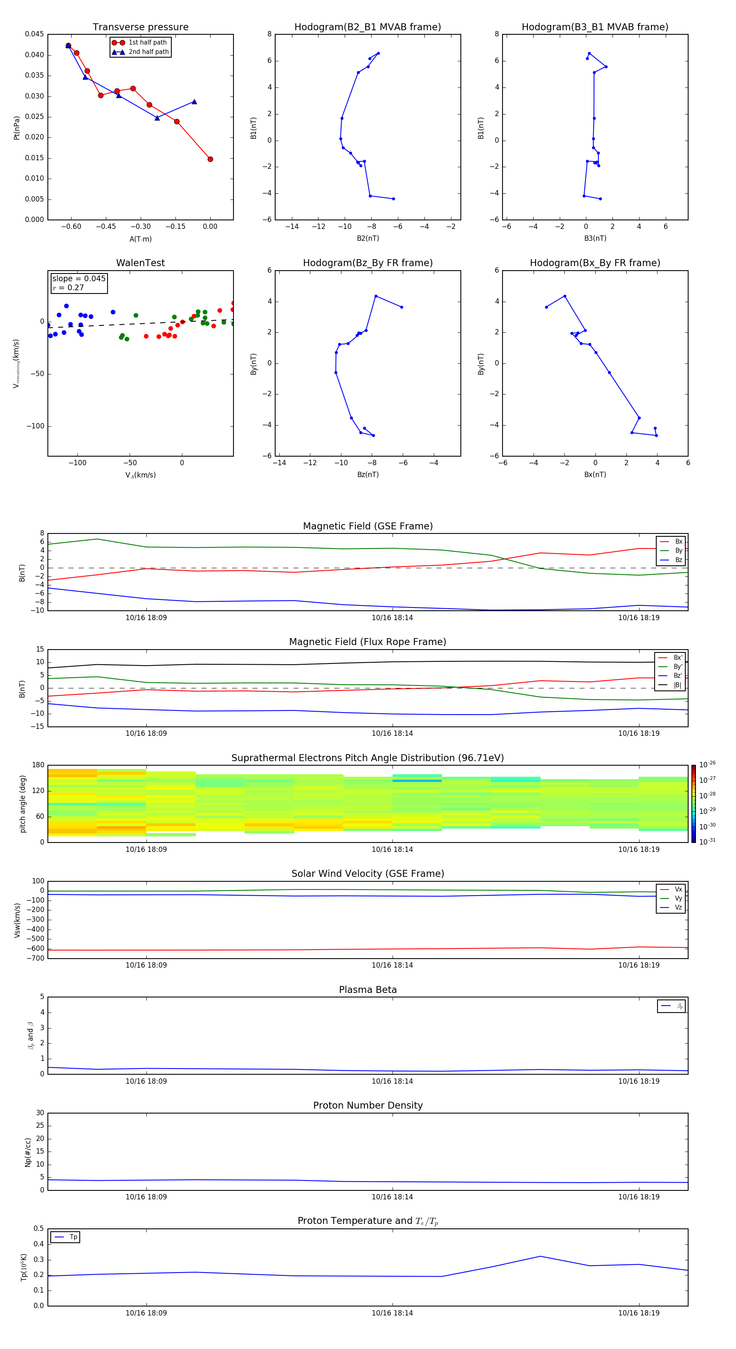Screen dimensions: 736x1349
Task: Click the "B2(nT)" x-axis label
Action: click(368, 238)
